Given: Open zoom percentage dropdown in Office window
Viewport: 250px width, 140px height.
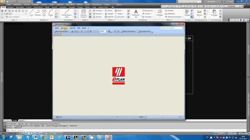Looking at the screenshot, I should pyautogui.click(x=107, y=31).
